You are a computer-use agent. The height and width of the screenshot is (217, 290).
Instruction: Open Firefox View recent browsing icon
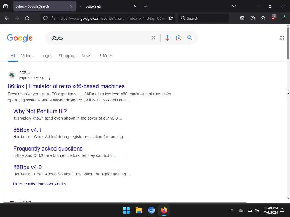pyautogui.click(x=6, y=6)
